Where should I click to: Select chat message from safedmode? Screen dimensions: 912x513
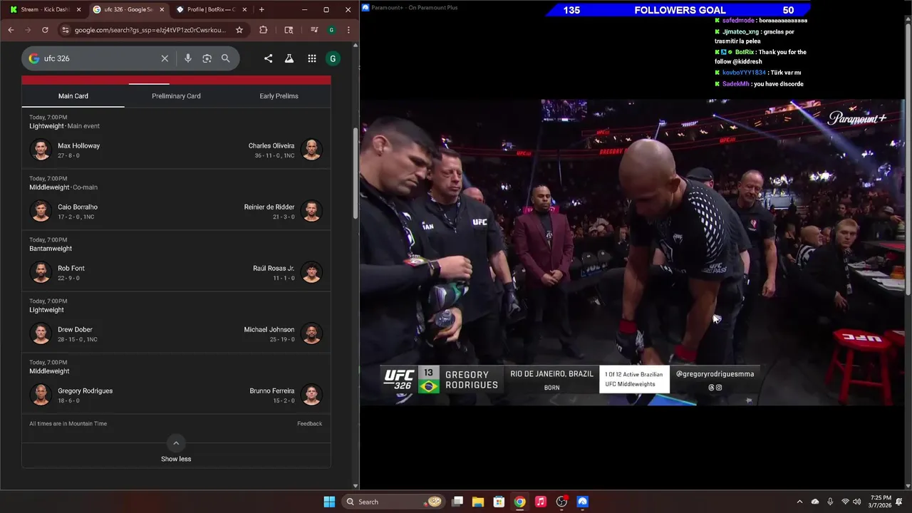click(x=761, y=21)
